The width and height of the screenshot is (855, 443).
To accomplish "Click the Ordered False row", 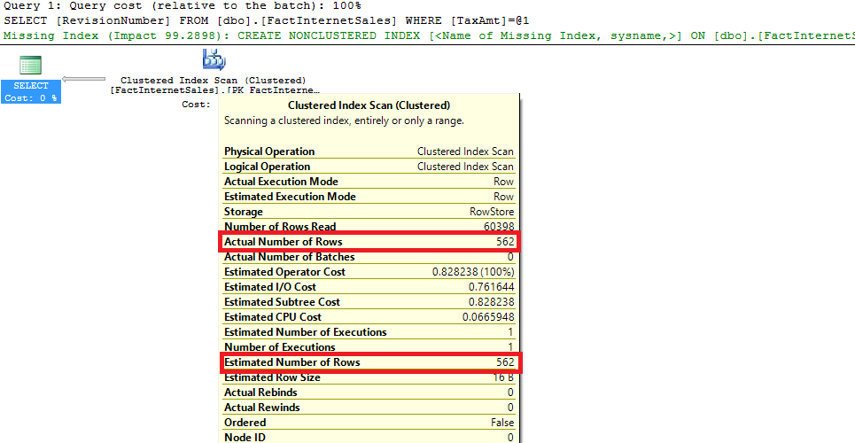I will coord(369,423).
